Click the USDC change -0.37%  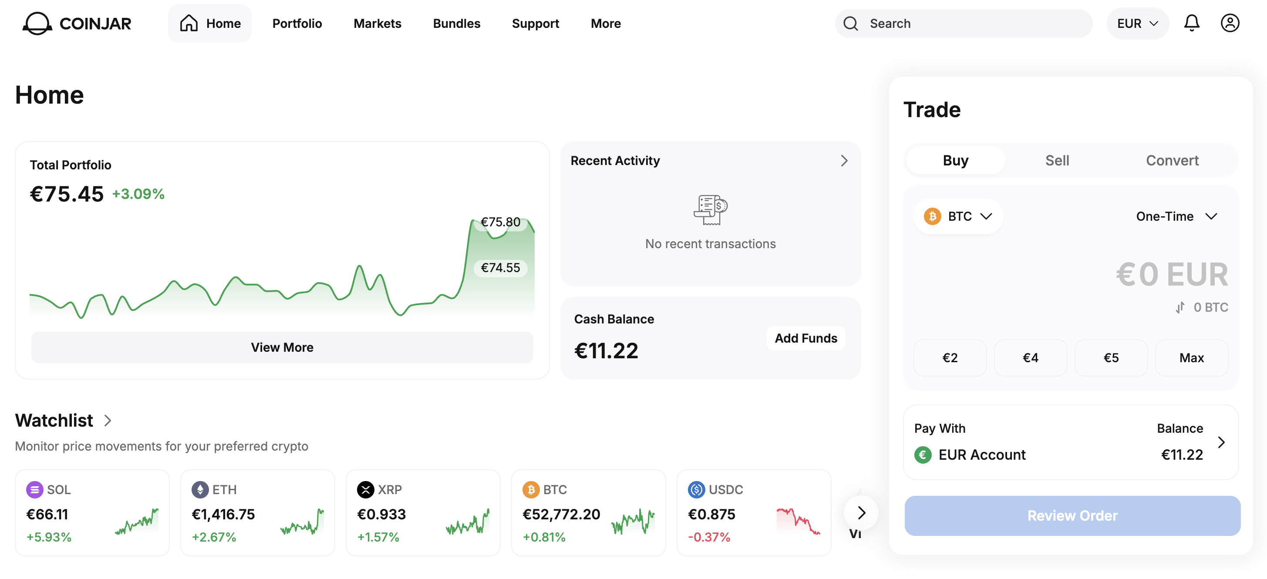coord(709,537)
